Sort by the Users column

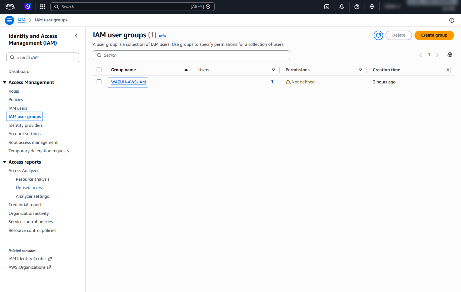click(274, 70)
